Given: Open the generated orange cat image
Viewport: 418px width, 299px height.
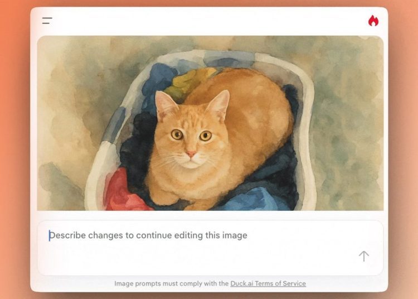Looking at the screenshot, I should tap(210, 123).
